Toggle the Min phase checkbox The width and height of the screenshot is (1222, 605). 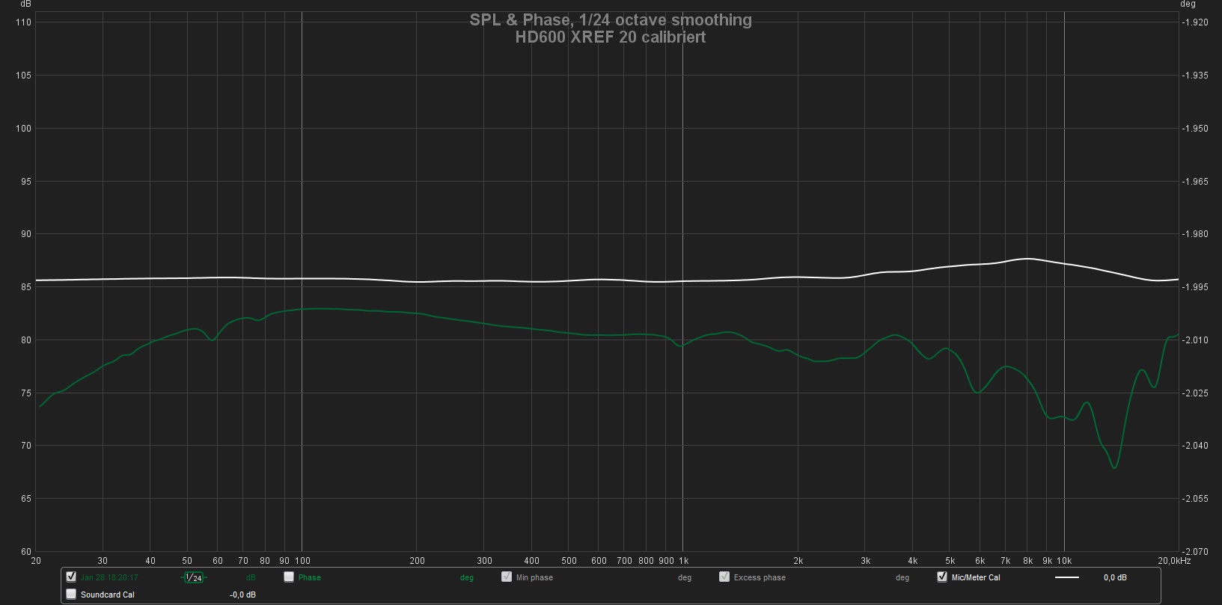click(507, 577)
